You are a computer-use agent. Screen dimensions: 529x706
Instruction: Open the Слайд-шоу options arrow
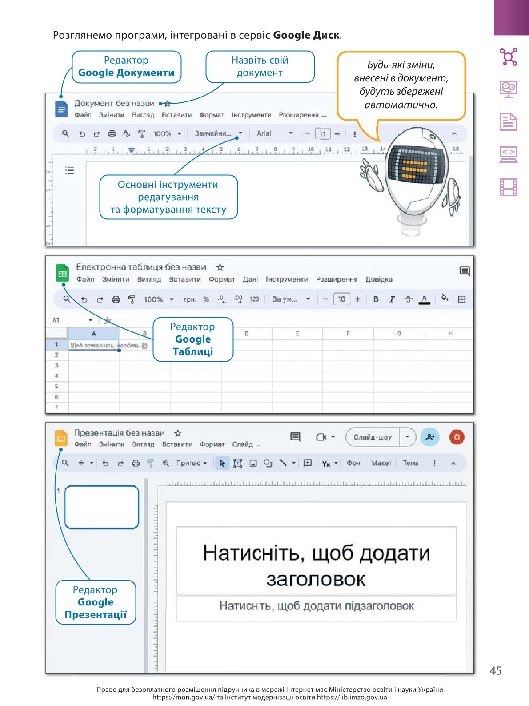coord(408,437)
